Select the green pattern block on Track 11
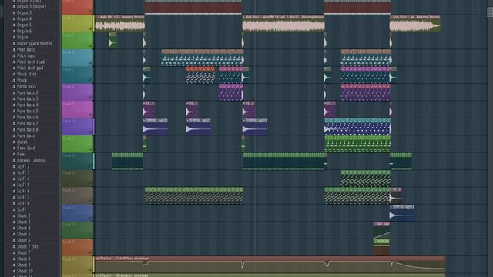 [357, 144]
